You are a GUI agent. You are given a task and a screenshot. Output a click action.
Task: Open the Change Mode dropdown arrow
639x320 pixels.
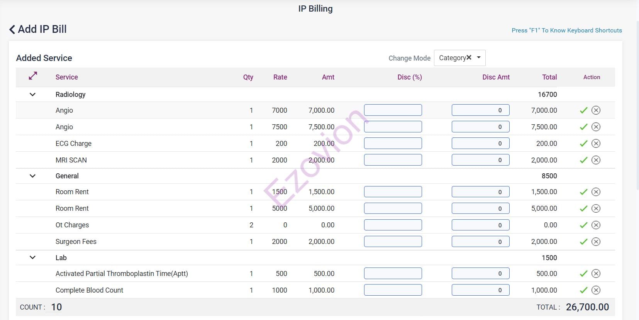[x=479, y=58]
